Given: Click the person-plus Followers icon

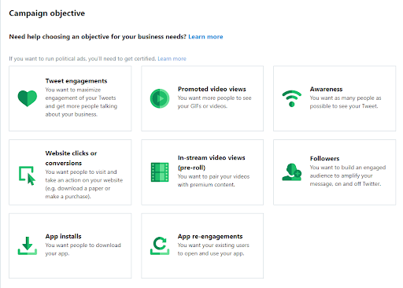Looking at the screenshot, I should pos(292,172).
